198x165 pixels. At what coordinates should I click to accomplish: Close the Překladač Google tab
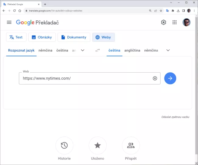click(x=39, y=4)
